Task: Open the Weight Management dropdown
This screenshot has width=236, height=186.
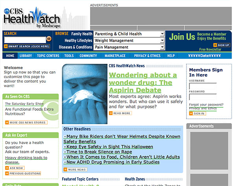Action: [129, 40]
